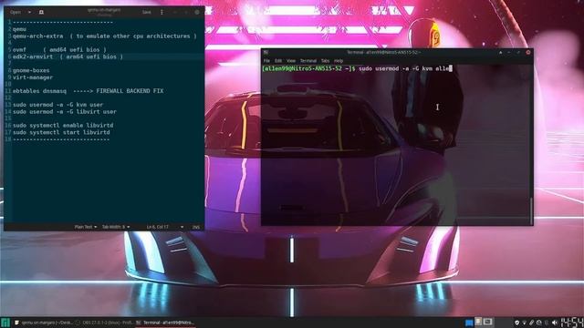The width and height of the screenshot is (584, 328).
Task: Open the Manjaro application menu
Action: (x=5, y=323)
